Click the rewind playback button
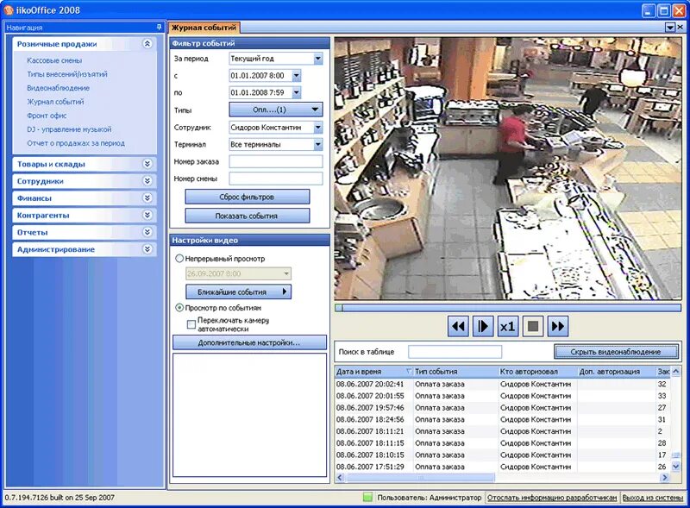This screenshot has height=508, width=690. coord(458,326)
